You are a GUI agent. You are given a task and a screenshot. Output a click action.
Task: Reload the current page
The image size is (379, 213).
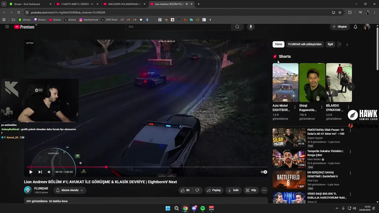pos(18,12)
